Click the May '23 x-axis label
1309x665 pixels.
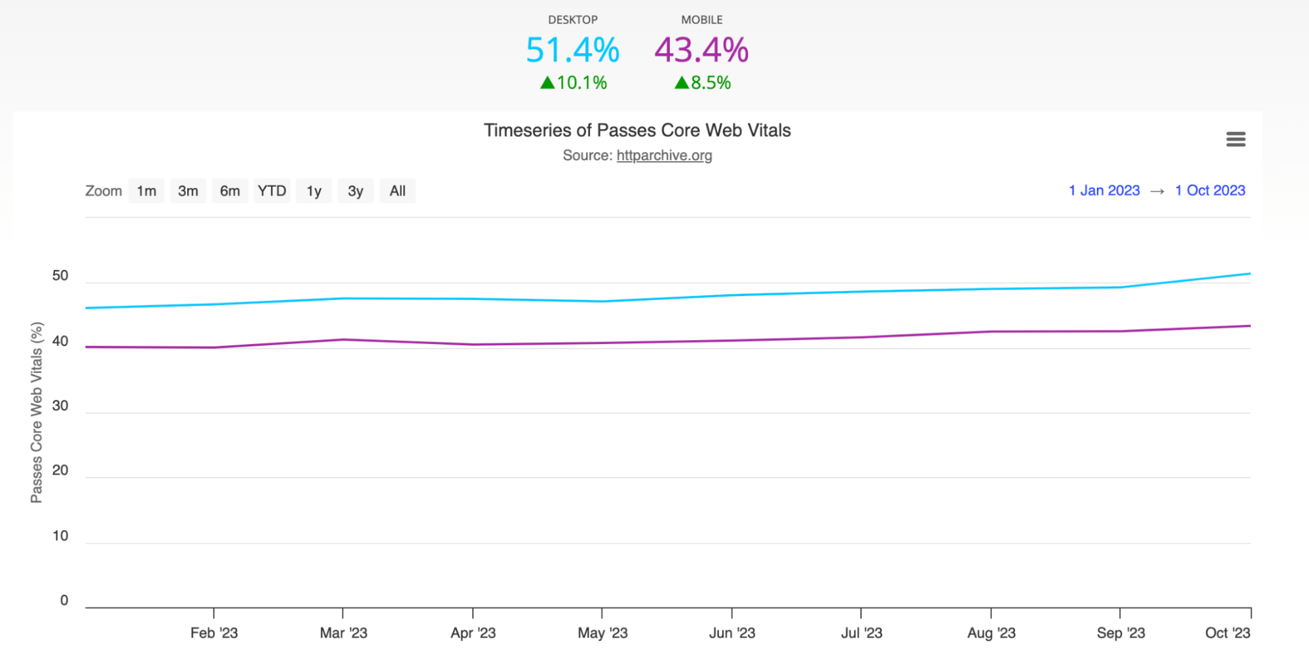pos(602,633)
